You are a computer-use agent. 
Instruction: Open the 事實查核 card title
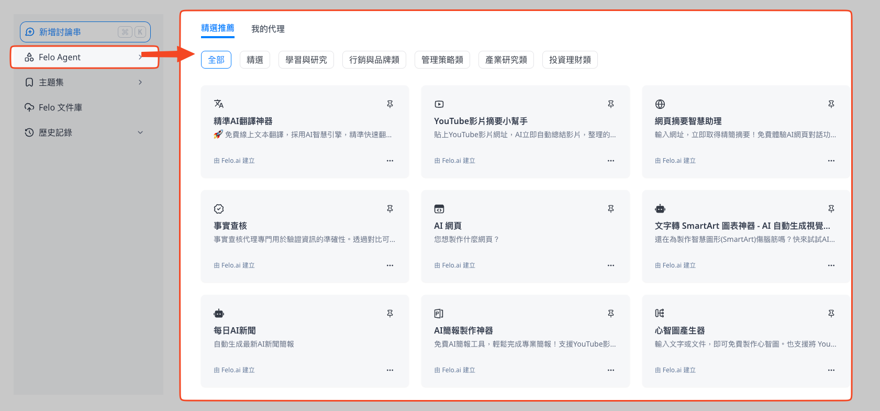(x=230, y=226)
